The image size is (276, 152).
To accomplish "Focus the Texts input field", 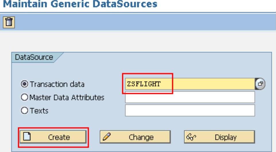I will coord(190,110).
